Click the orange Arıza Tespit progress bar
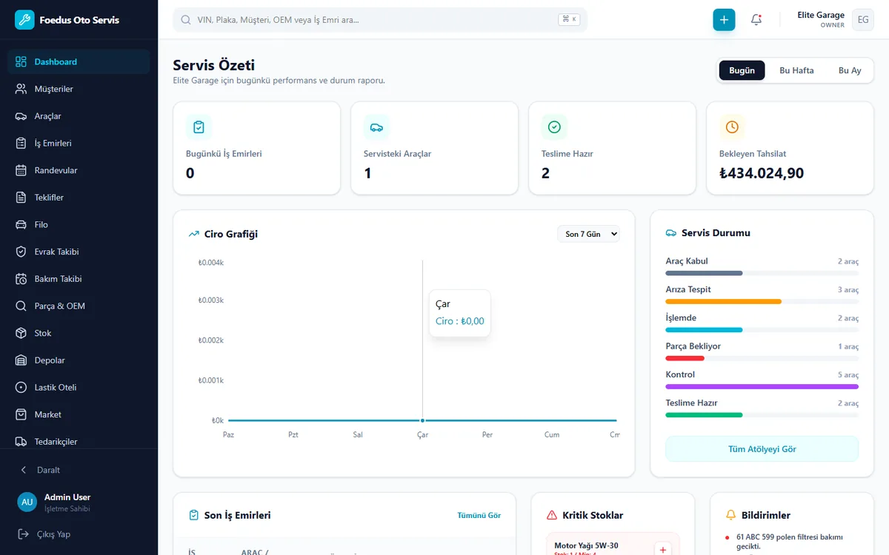The width and height of the screenshot is (889, 555). coord(724,301)
